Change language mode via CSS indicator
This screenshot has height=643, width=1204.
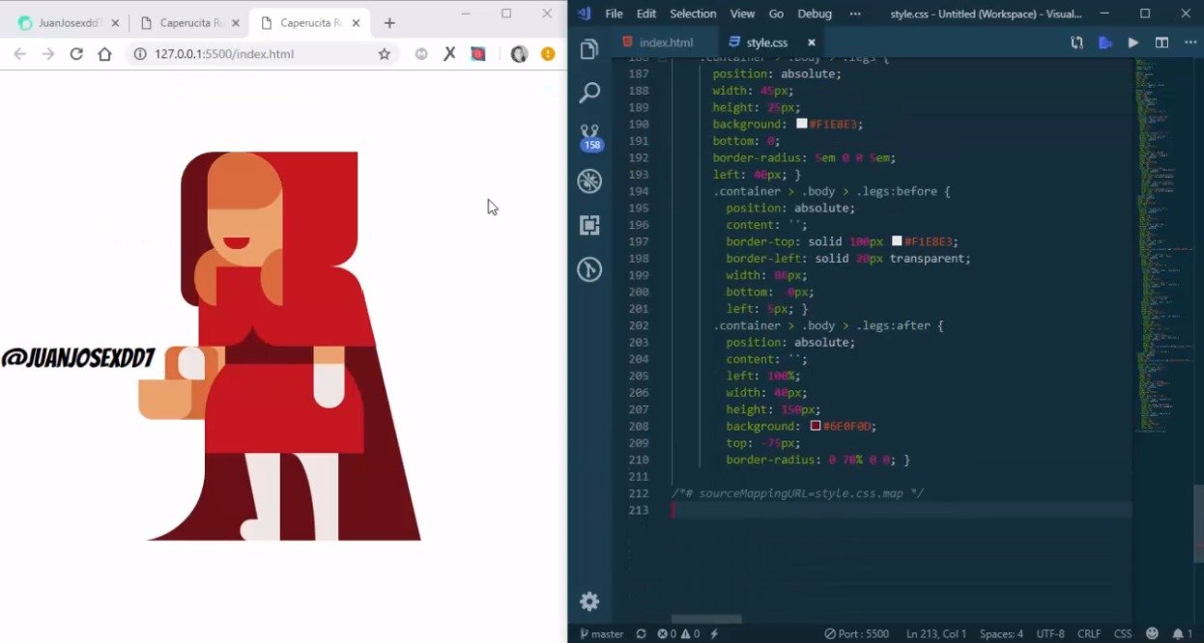coord(1123,634)
